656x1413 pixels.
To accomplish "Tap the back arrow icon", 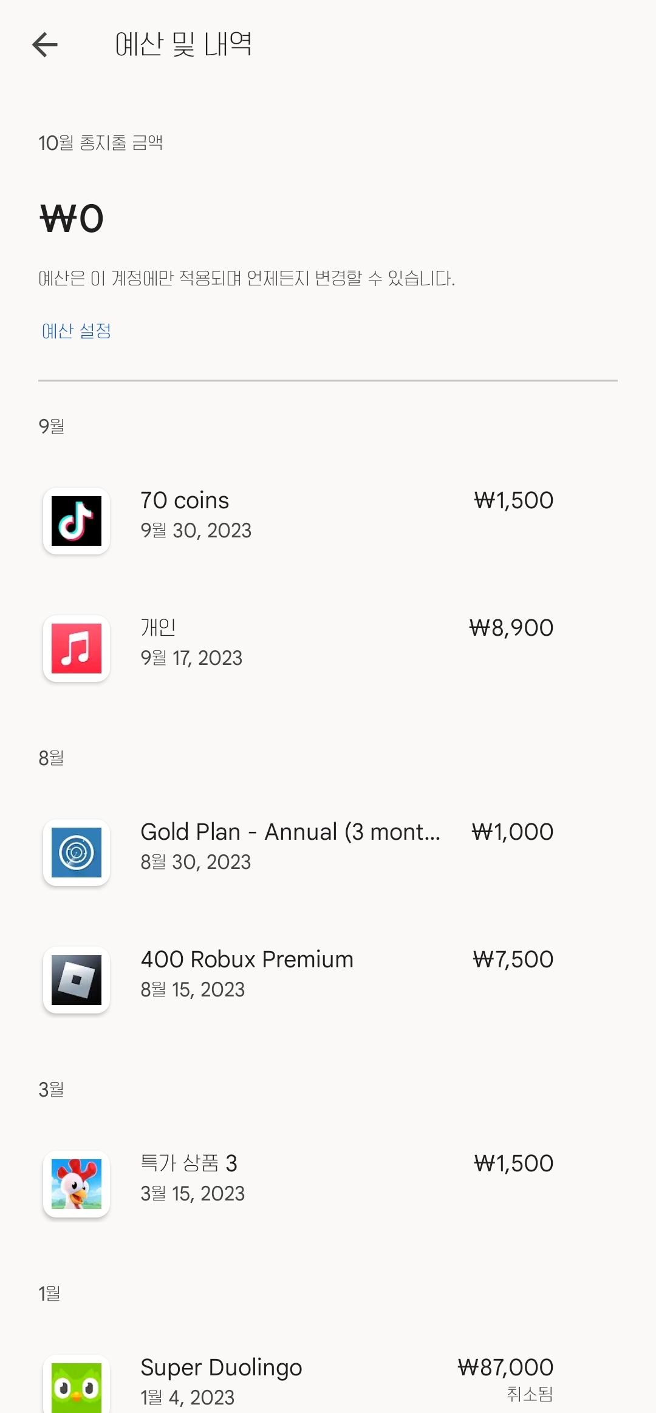I will [45, 44].
